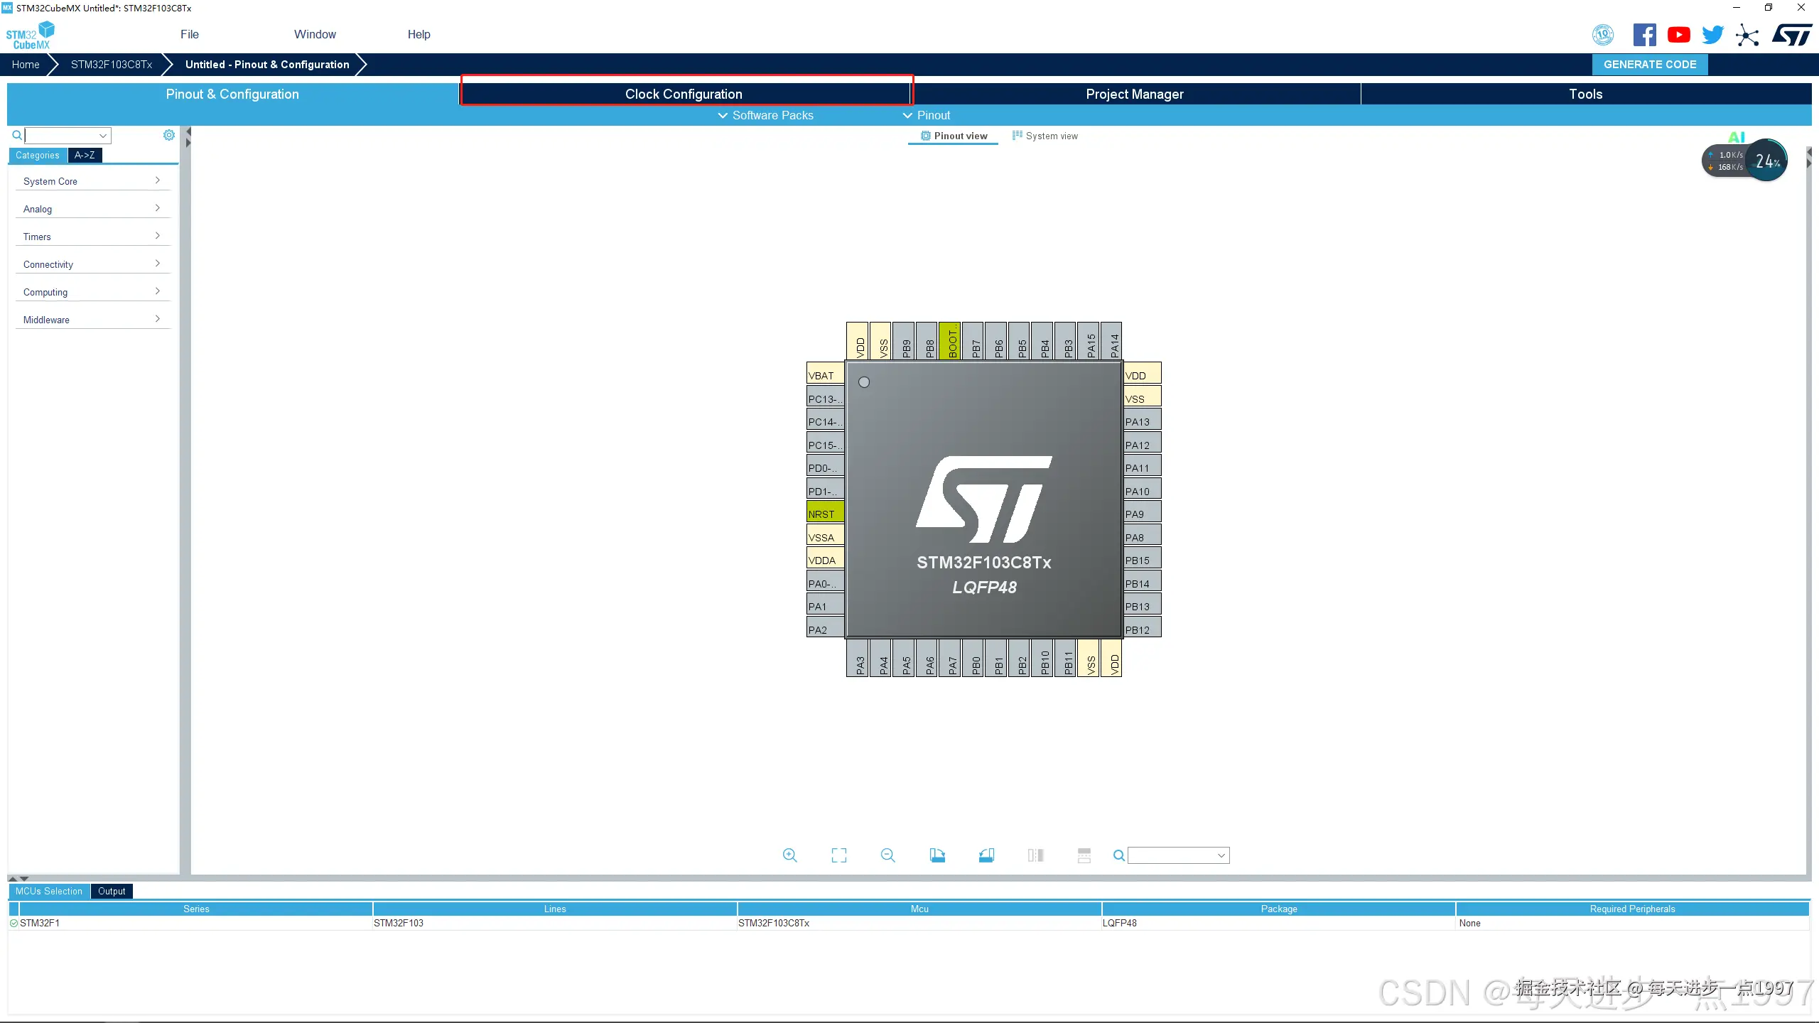1819x1023 pixels.
Task: Zoom in on the chip pinout
Action: [789, 855]
